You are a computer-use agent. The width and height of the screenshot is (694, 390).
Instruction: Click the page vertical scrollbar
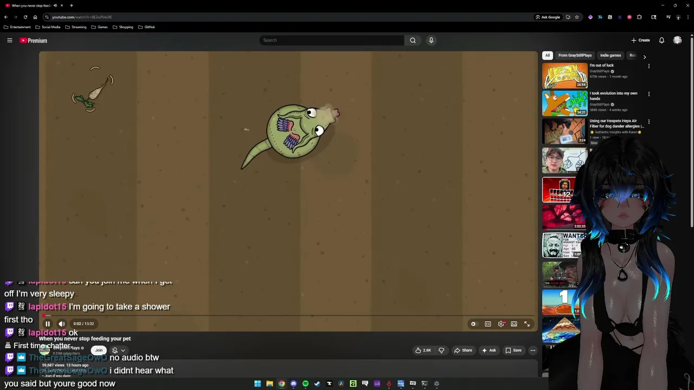[x=692, y=132]
